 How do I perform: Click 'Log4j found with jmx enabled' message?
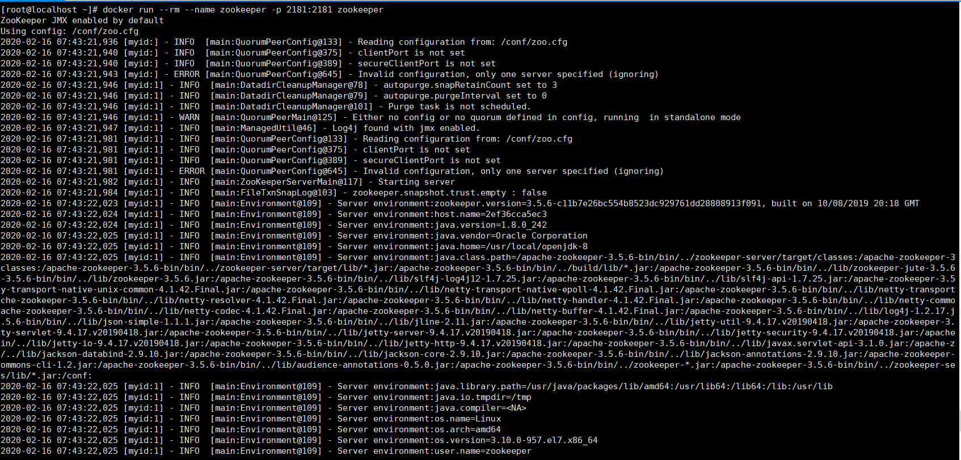point(406,128)
